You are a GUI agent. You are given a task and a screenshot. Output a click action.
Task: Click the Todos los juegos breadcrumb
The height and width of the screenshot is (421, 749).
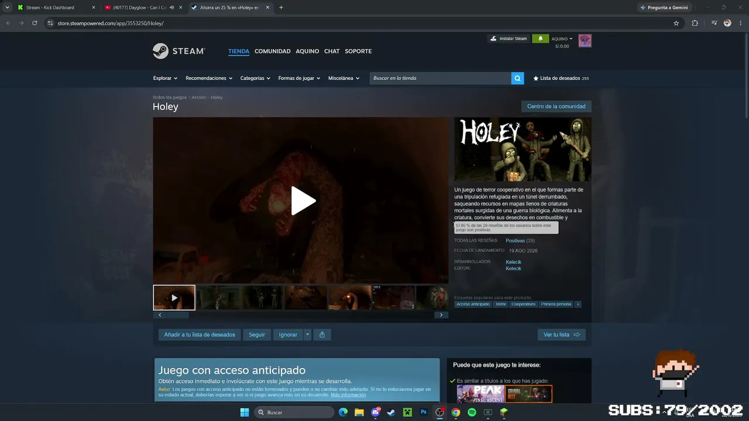coord(170,97)
